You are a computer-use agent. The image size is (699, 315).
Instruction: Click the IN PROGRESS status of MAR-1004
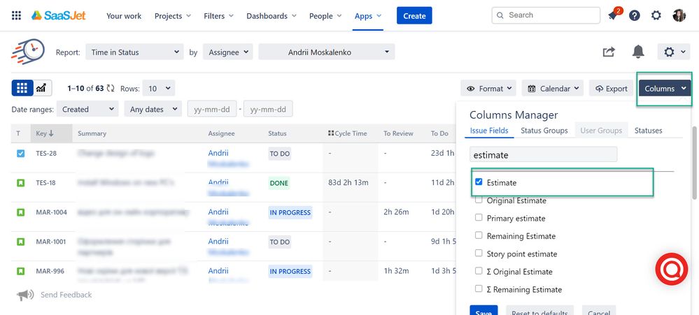290,212
